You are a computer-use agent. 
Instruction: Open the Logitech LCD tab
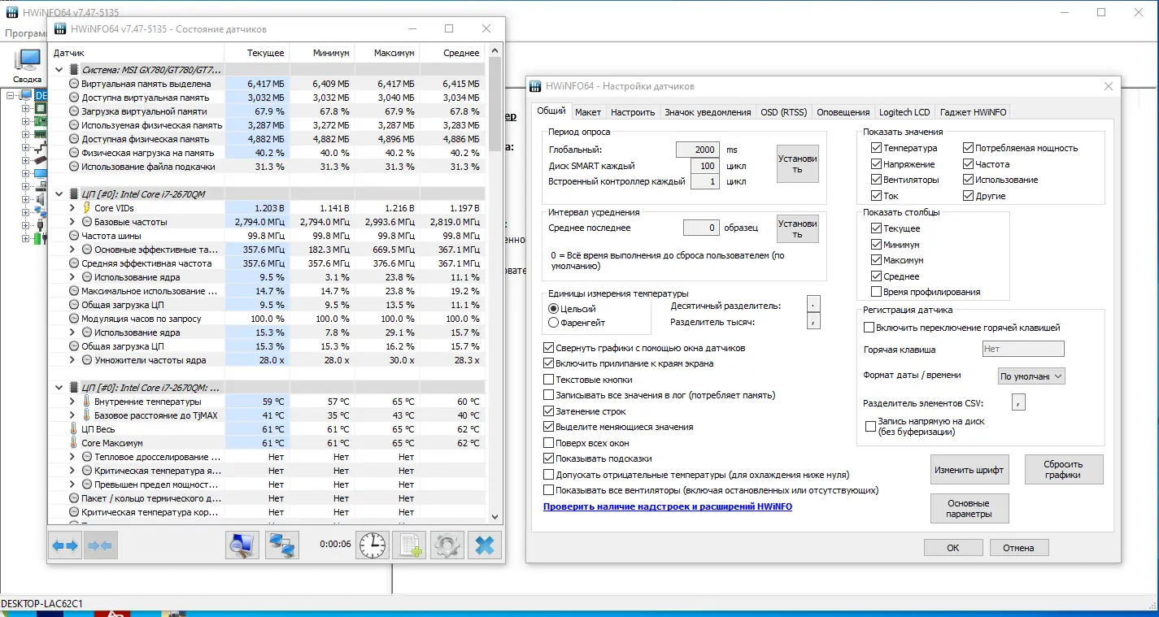coord(904,112)
